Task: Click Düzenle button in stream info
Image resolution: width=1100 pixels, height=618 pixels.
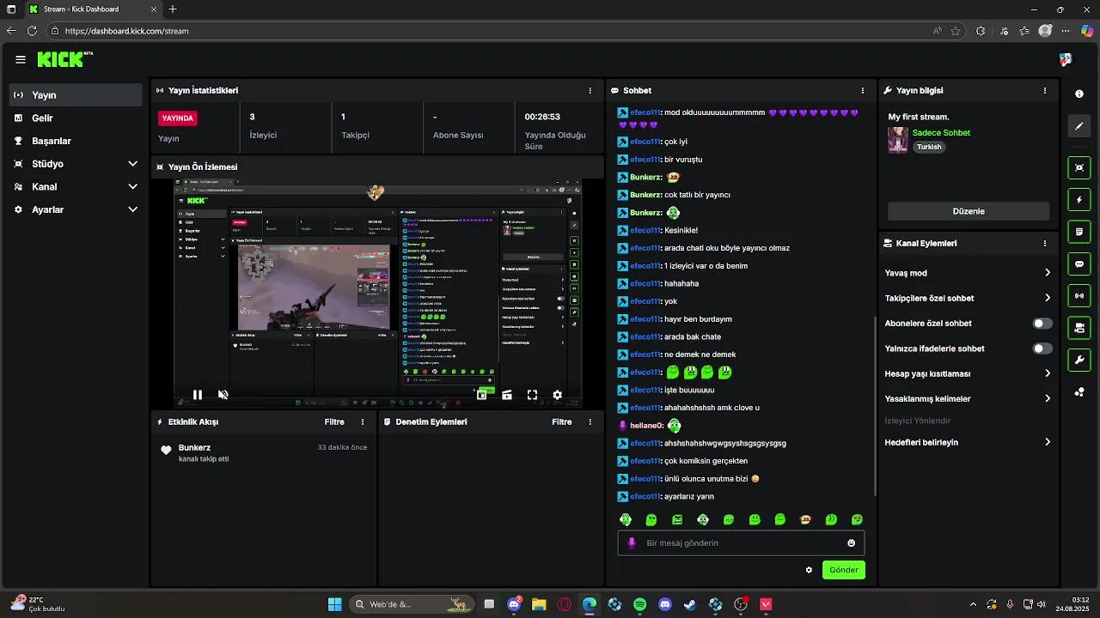Action: 969,211
